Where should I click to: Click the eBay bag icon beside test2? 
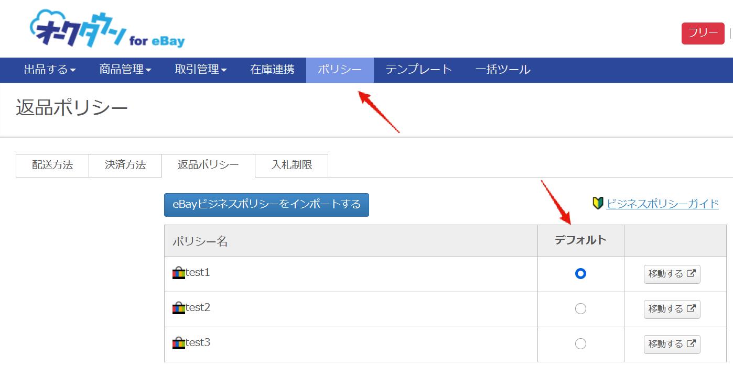[x=179, y=308]
